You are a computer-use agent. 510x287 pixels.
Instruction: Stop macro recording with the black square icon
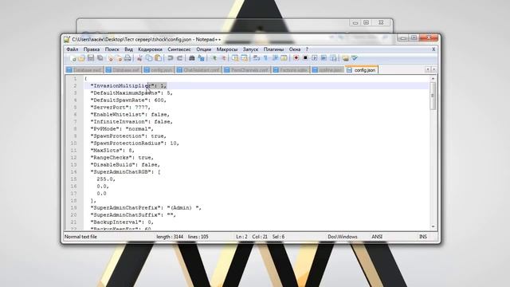pyautogui.click(x=305, y=58)
